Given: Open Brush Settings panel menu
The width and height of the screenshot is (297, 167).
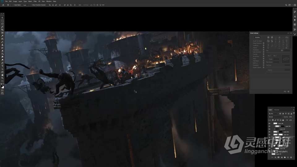Looking at the screenshot, I should coord(291,33).
